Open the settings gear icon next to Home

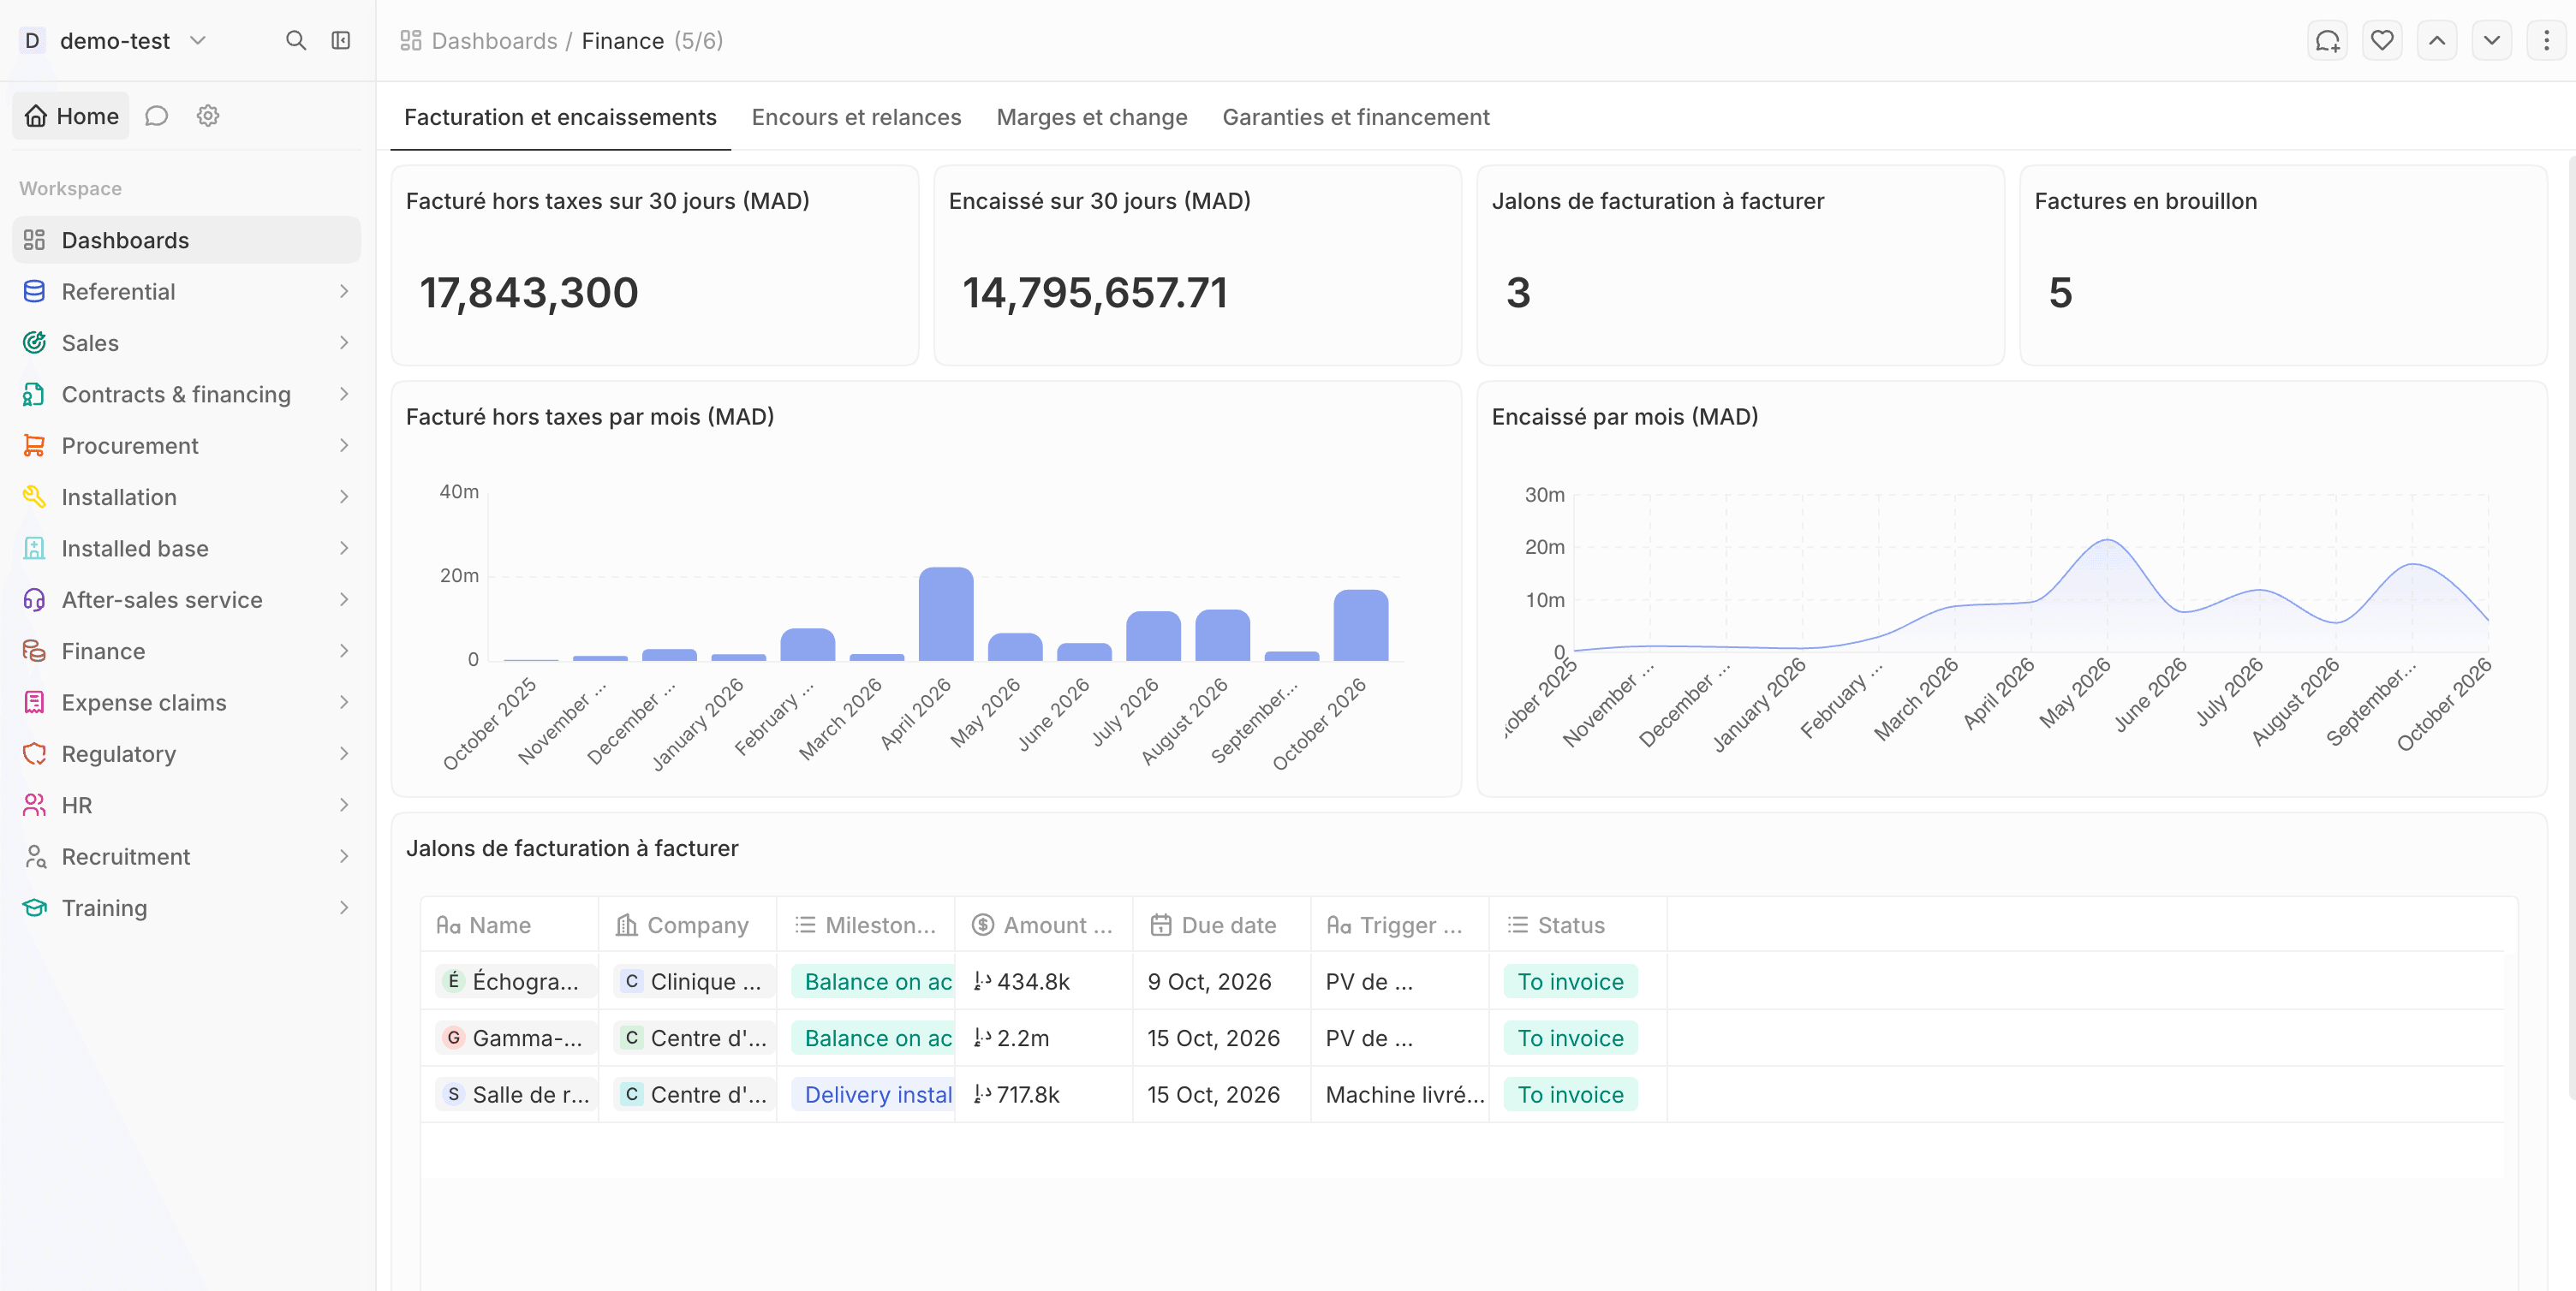[x=208, y=116]
